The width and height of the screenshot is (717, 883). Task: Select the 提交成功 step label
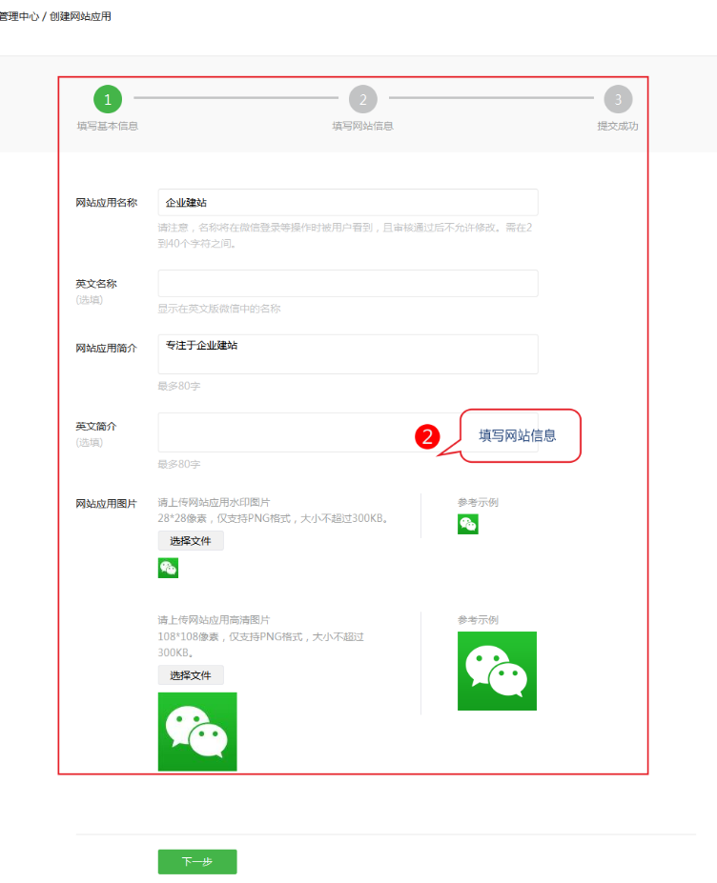pyautogui.click(x=617, y=126)
